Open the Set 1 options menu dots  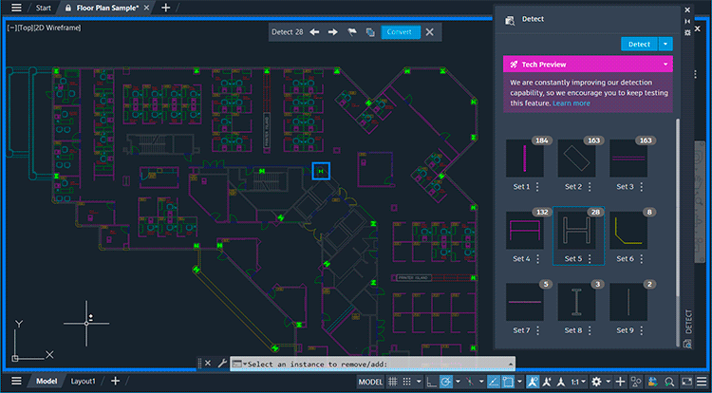(537, 186)
